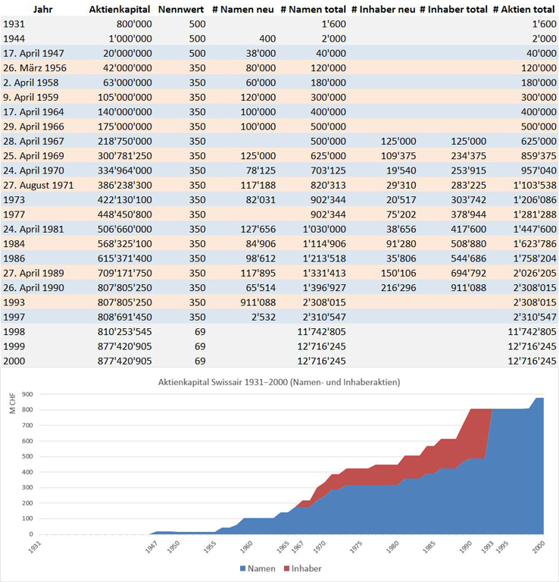Select the 27. August 1971 date cell
This screenshot has width=559, height=582.
(38, 185)
